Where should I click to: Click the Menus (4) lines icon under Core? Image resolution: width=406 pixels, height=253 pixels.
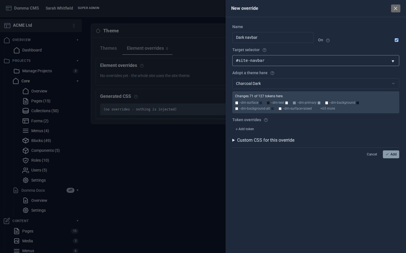pos(26,131)
